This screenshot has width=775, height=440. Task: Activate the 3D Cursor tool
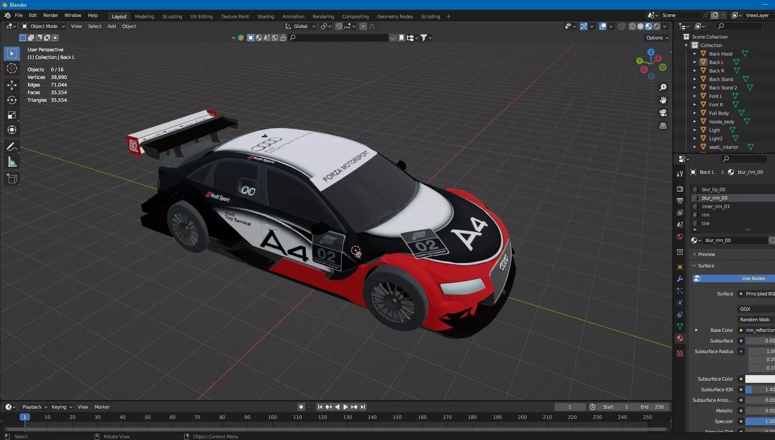coord(12,68)
